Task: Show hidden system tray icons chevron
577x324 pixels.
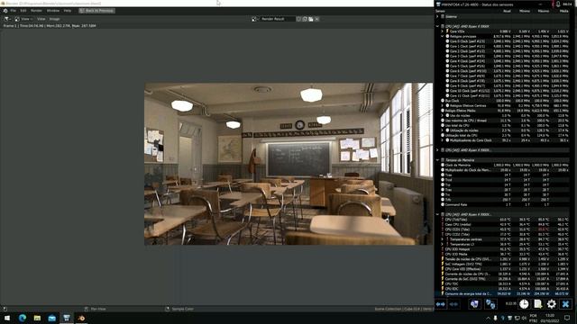Action: (488, 318)
